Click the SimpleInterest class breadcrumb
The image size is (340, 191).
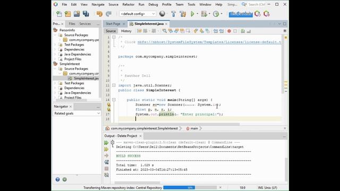pos(144,128)
